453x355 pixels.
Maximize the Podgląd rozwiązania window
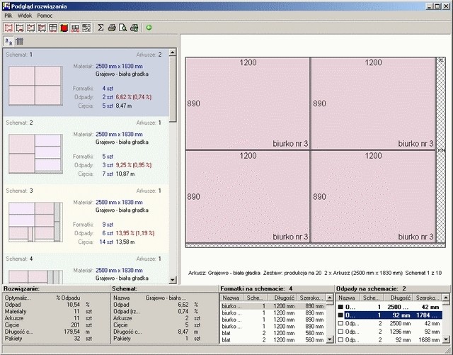(x=437, y=6)
